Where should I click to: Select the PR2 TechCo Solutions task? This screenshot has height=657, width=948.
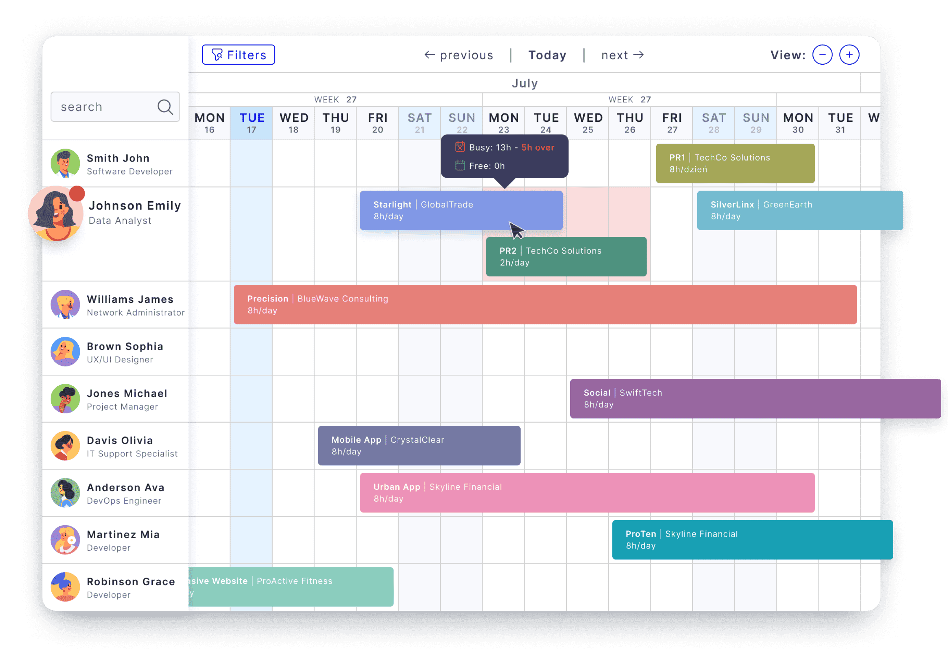click(x=566, y=256)
